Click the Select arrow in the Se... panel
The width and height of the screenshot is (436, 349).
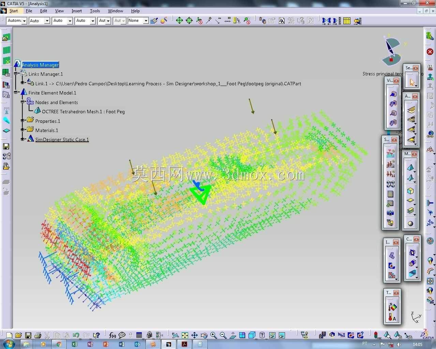click(x=412, y=82)
